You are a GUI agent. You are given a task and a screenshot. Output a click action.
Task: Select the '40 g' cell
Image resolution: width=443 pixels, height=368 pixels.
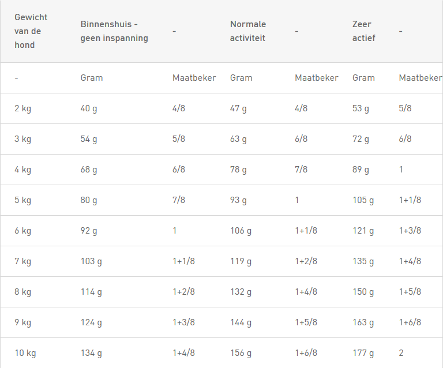pyautogui.click(x=89, y=108)
